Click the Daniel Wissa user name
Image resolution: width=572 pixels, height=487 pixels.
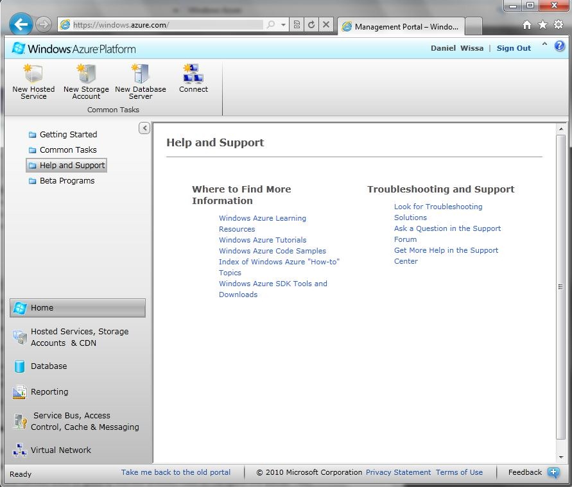point(457,48)
